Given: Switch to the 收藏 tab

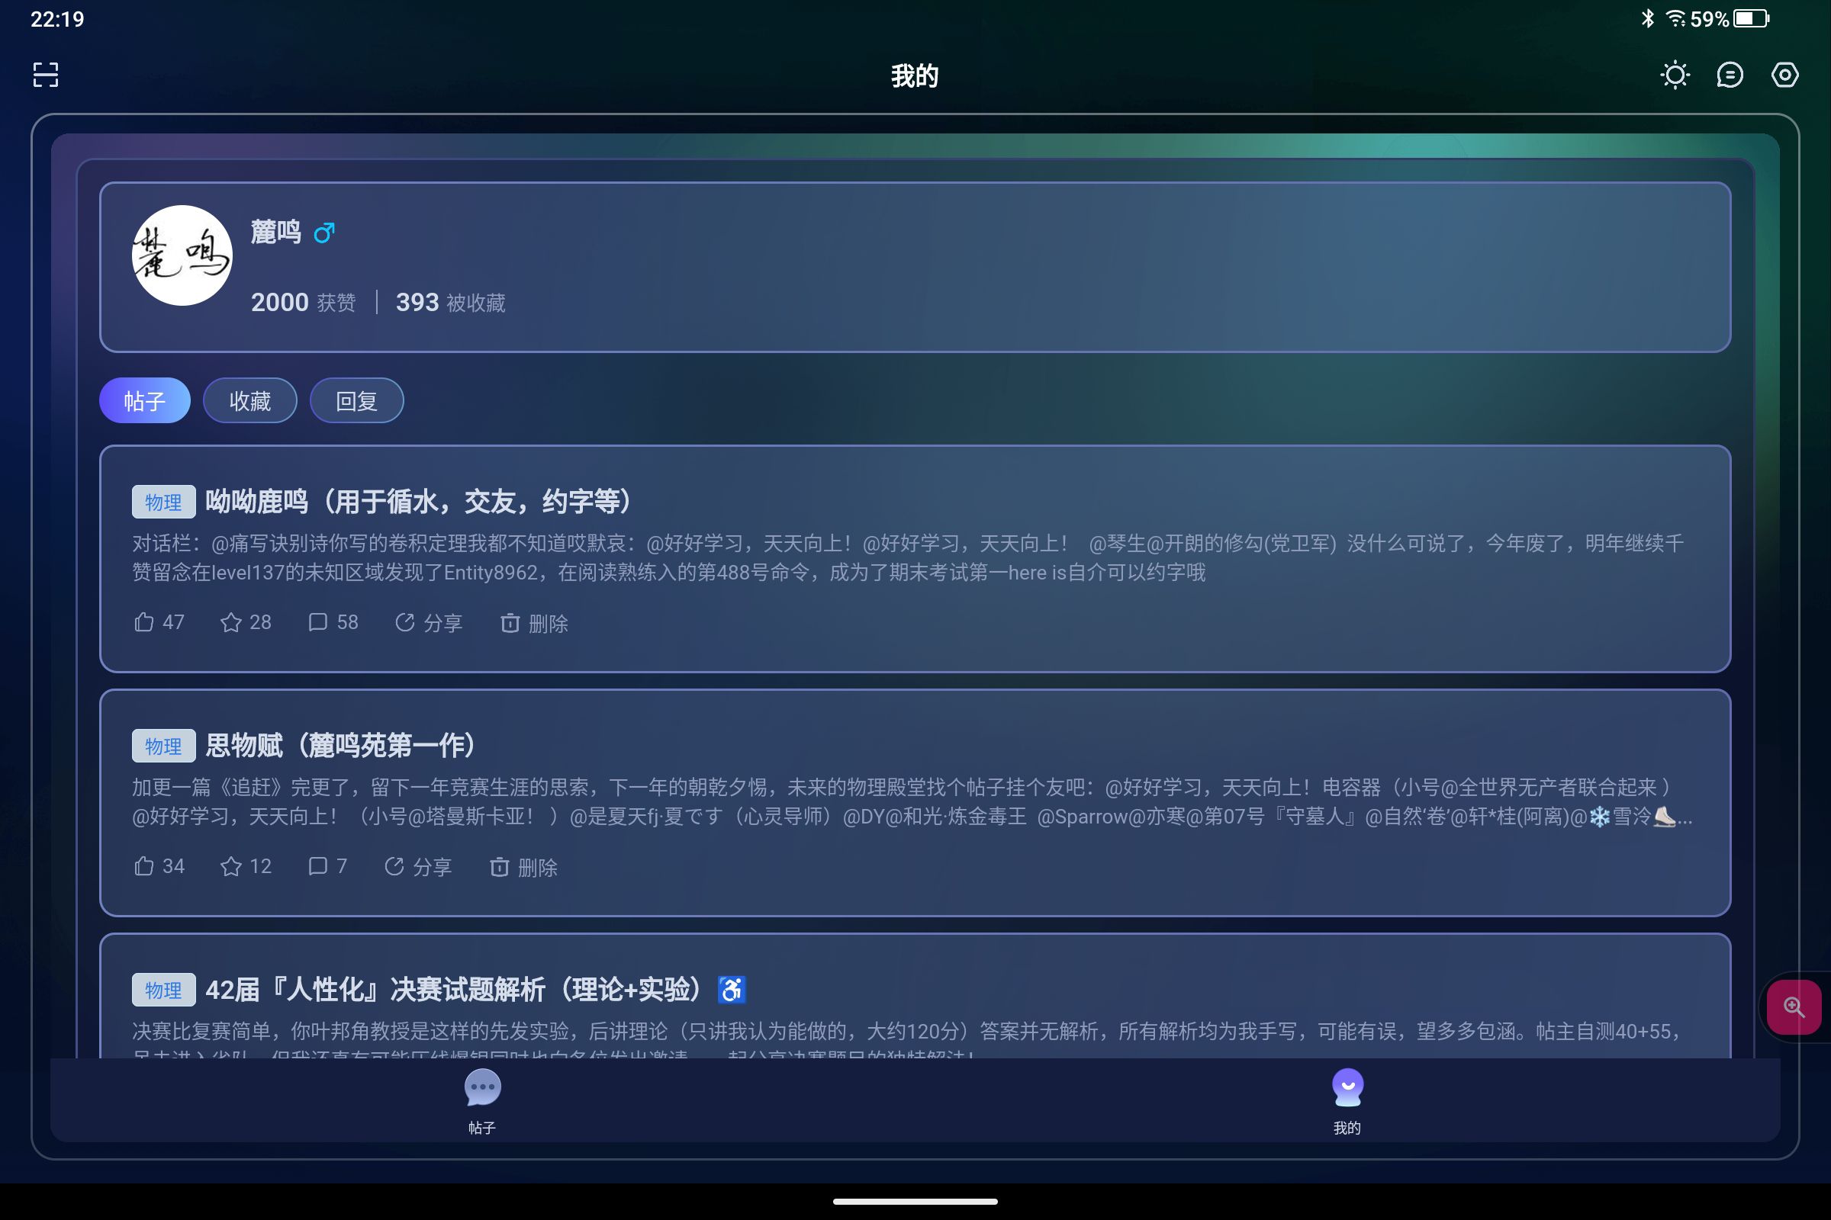Looking at the screenshot, I should tap(250, 401).
